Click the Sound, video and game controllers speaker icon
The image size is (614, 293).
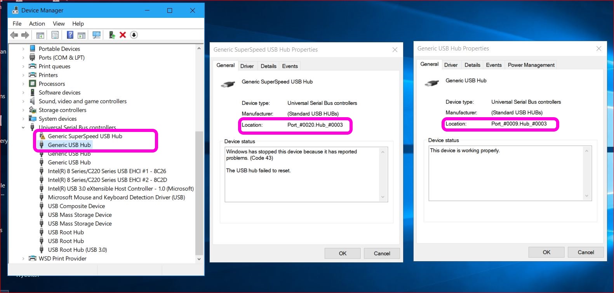click(33, 101)
